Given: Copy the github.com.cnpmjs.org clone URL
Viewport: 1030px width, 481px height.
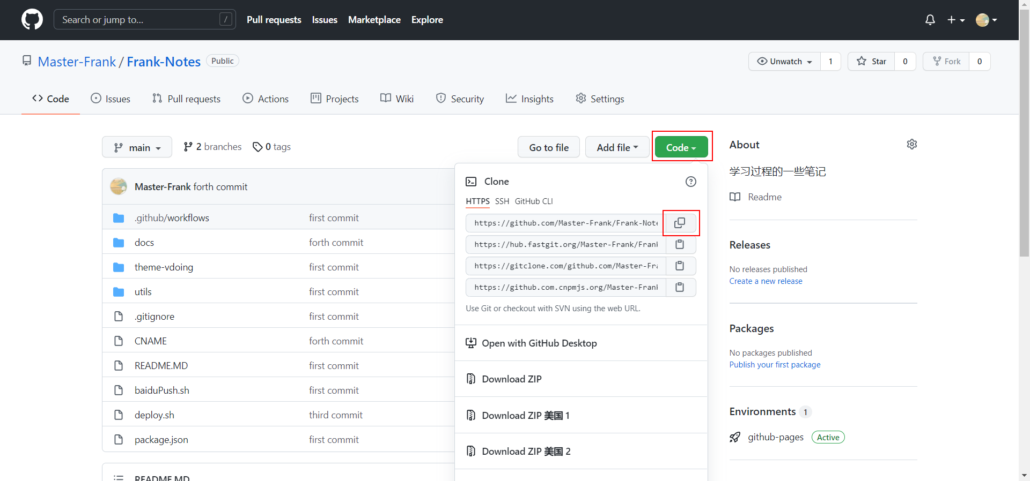Looking at the screenshot, I should (680, 287).
